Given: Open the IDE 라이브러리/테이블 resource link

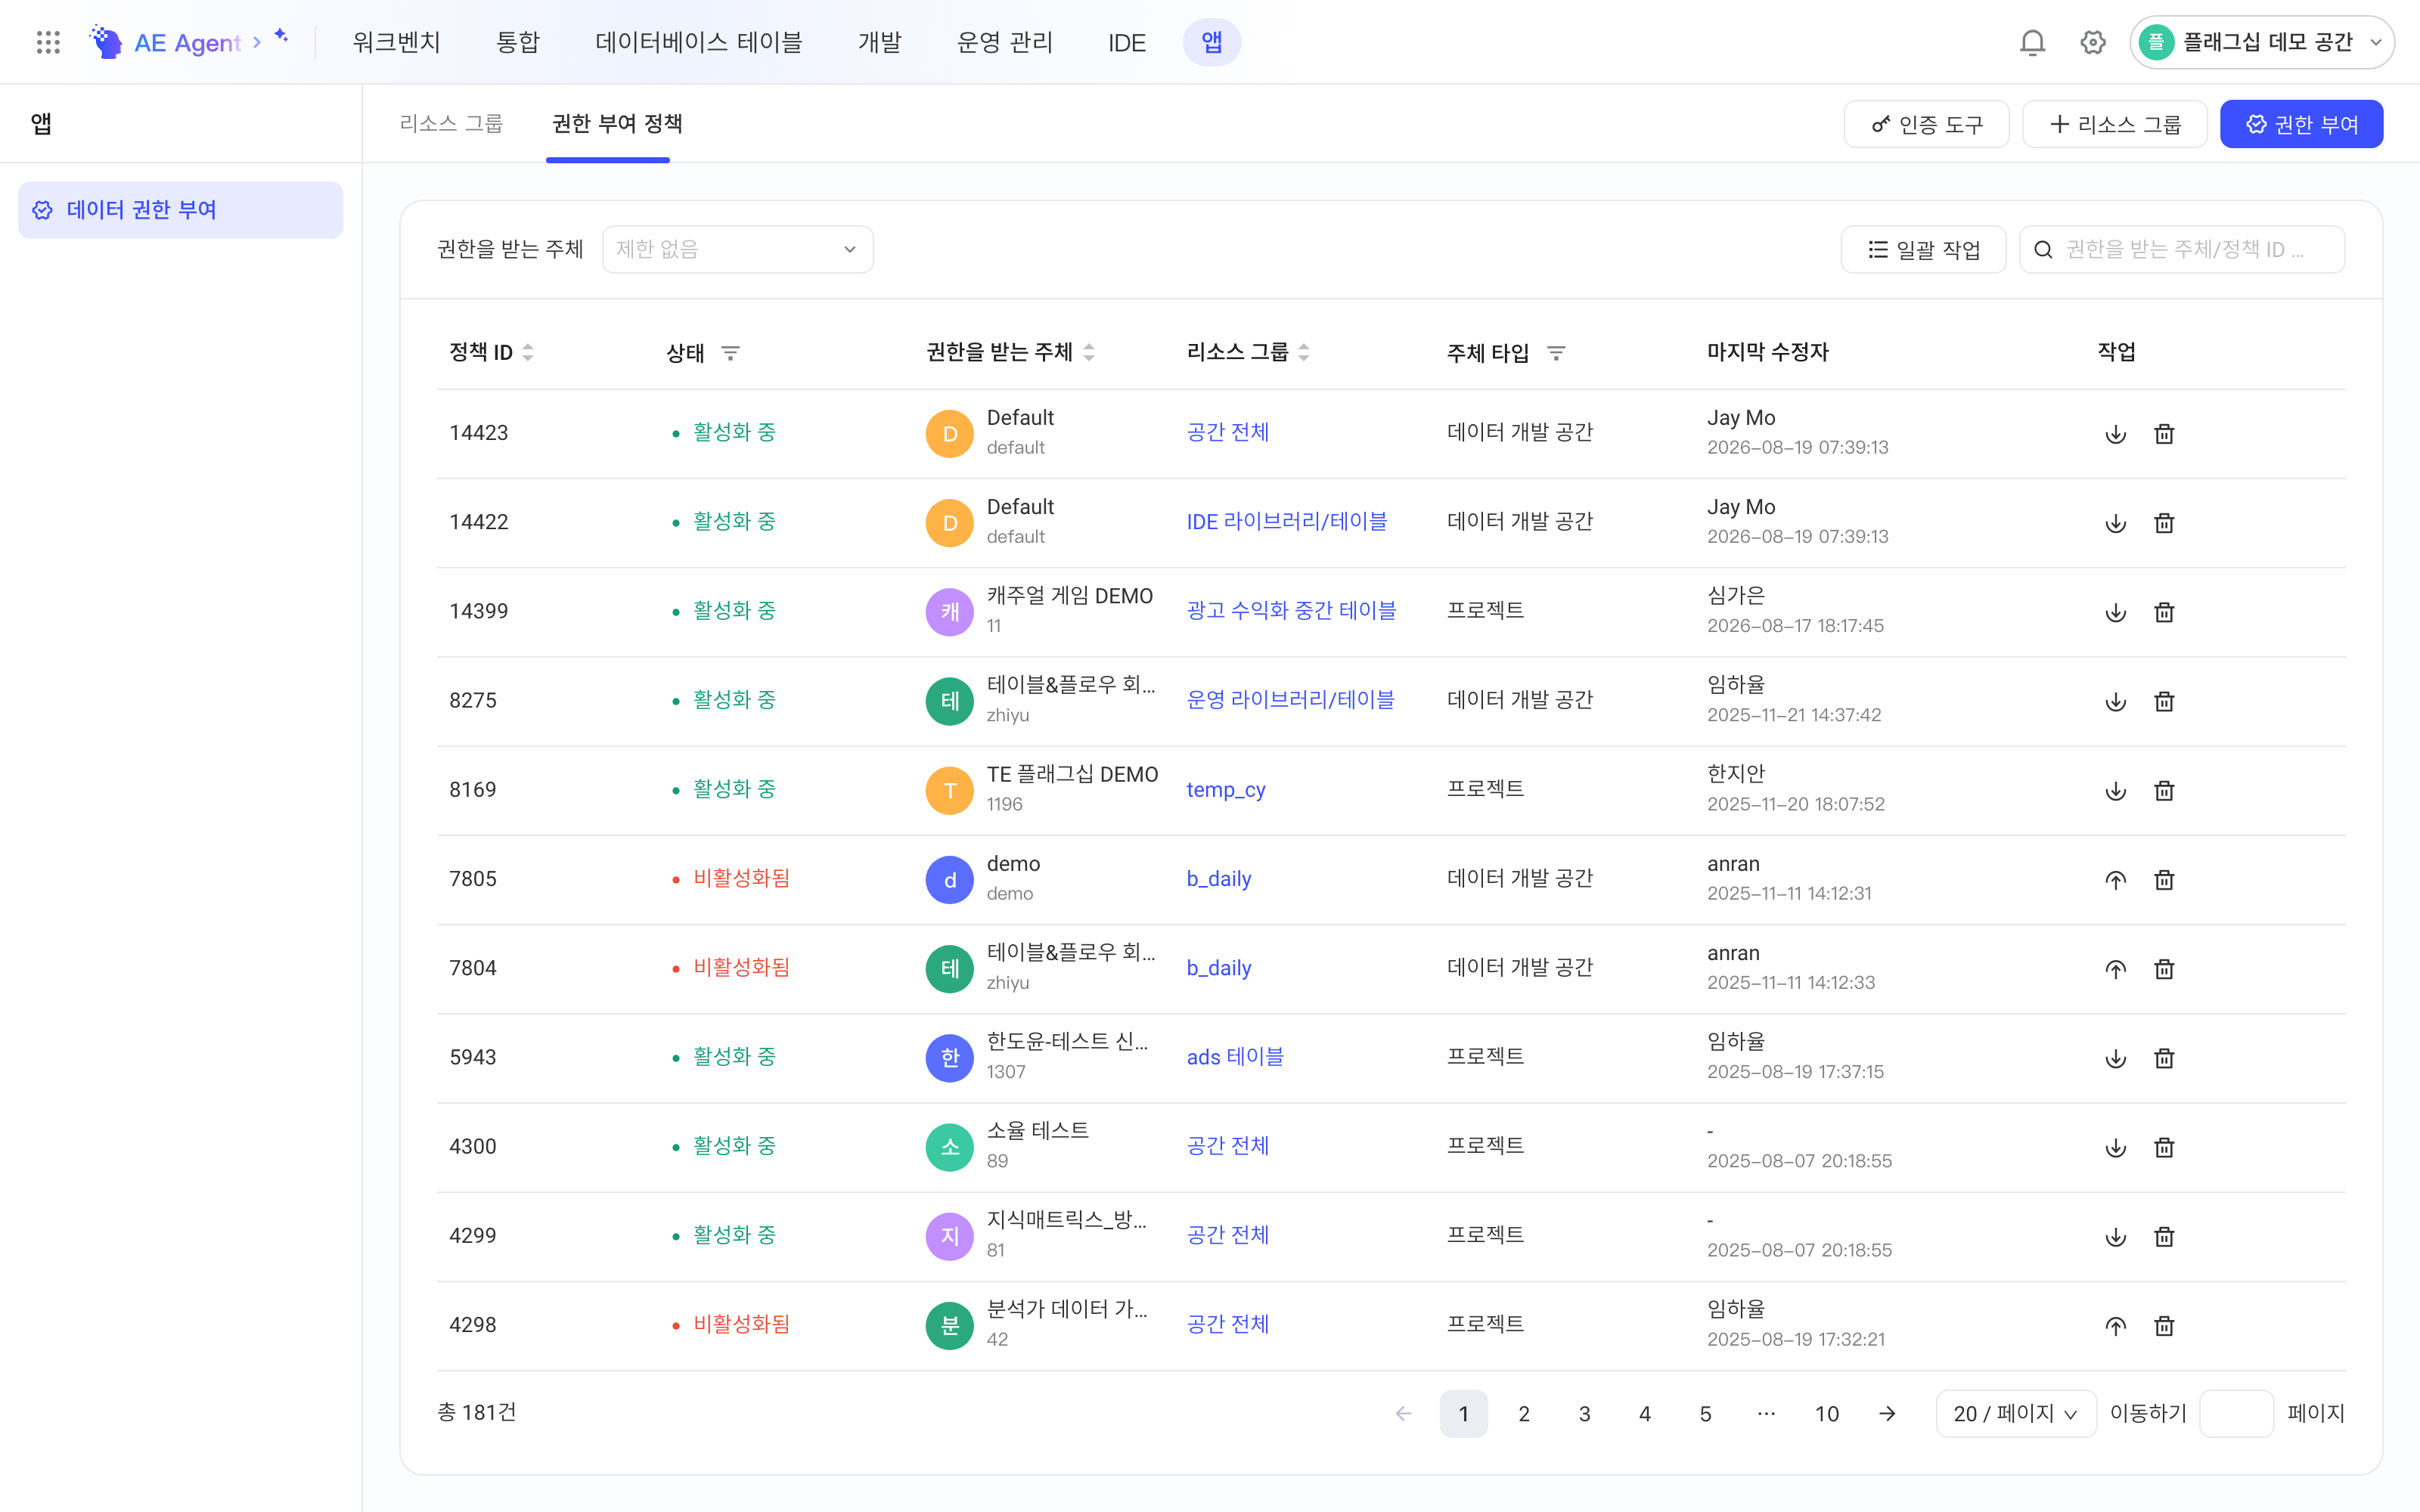Looking at the screenshot, I should 1286,522.
